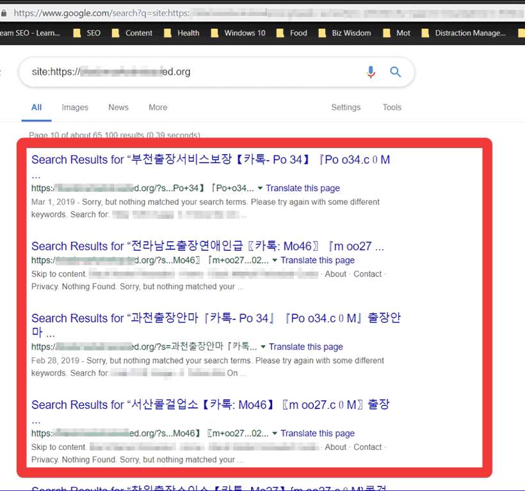The height and width of the screenshot is (491, 525).
Task: Click the microphone voice search icon
Action: tap(371, 72)
